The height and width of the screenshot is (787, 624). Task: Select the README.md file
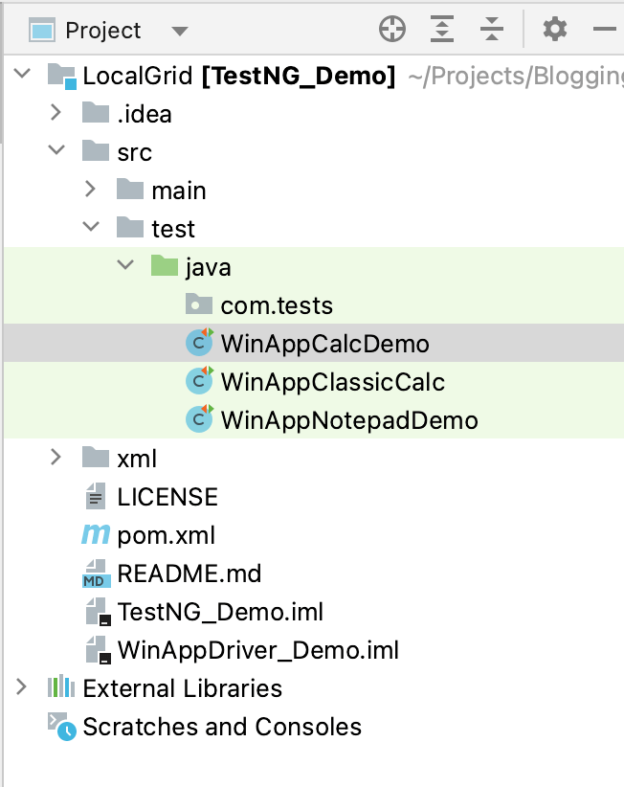[189, 573]
